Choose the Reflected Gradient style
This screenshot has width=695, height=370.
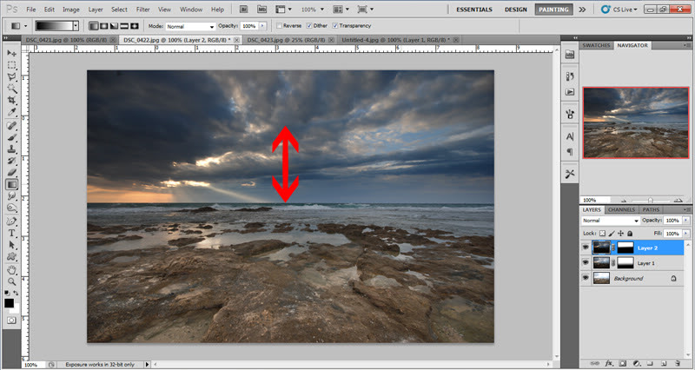coord(124,26)
